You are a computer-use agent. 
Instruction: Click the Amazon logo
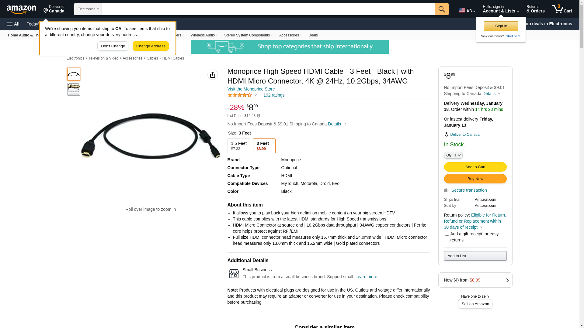(21, 9)
